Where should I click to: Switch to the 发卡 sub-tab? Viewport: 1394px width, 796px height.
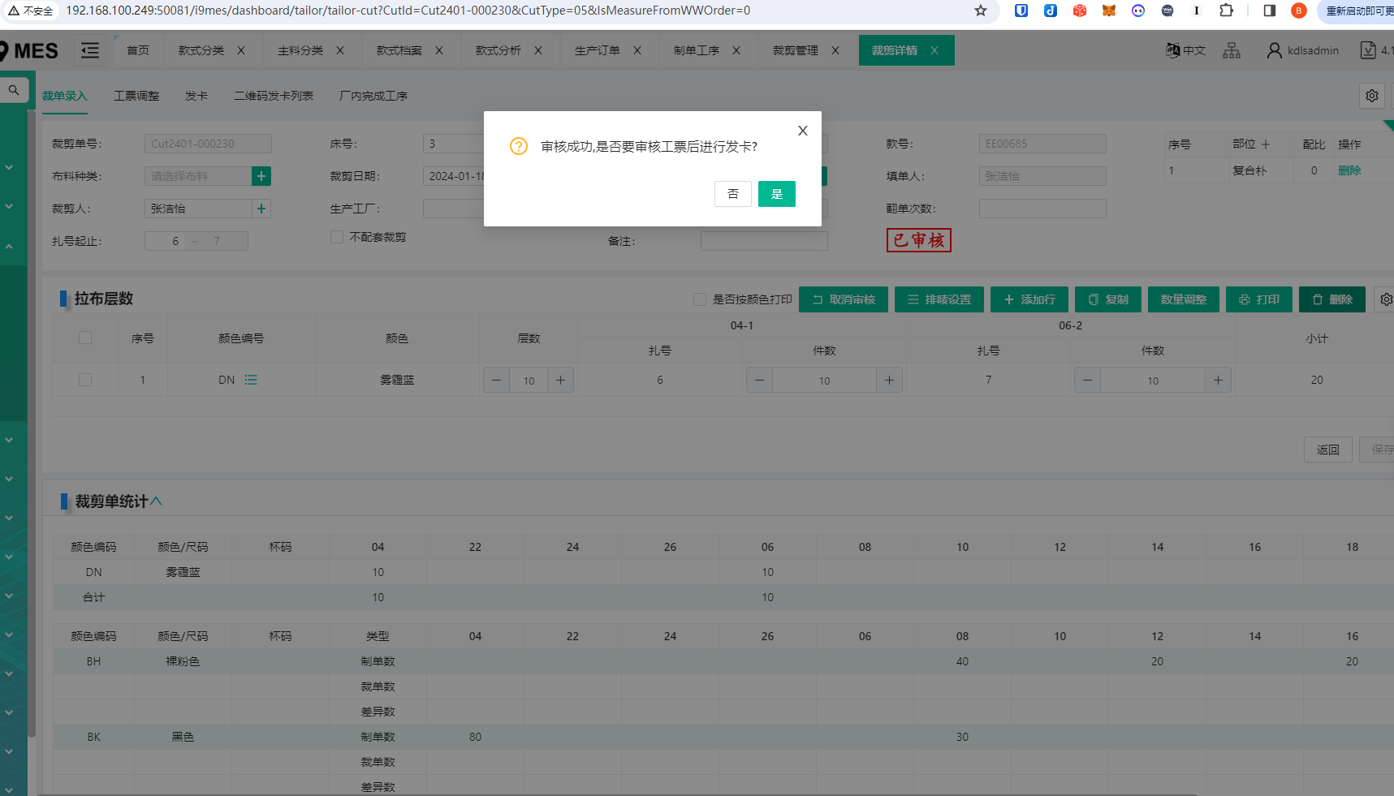[x=196, y=96]
